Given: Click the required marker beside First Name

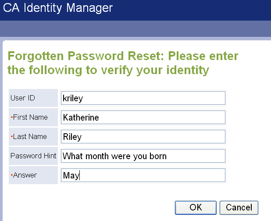Looking at the screenshot, I should coord(11,118).
